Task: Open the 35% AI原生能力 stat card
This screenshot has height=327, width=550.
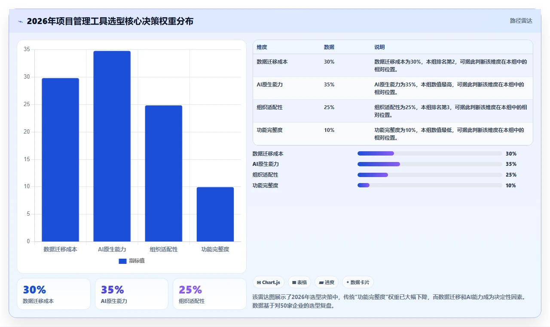Action: coord(131,294)
